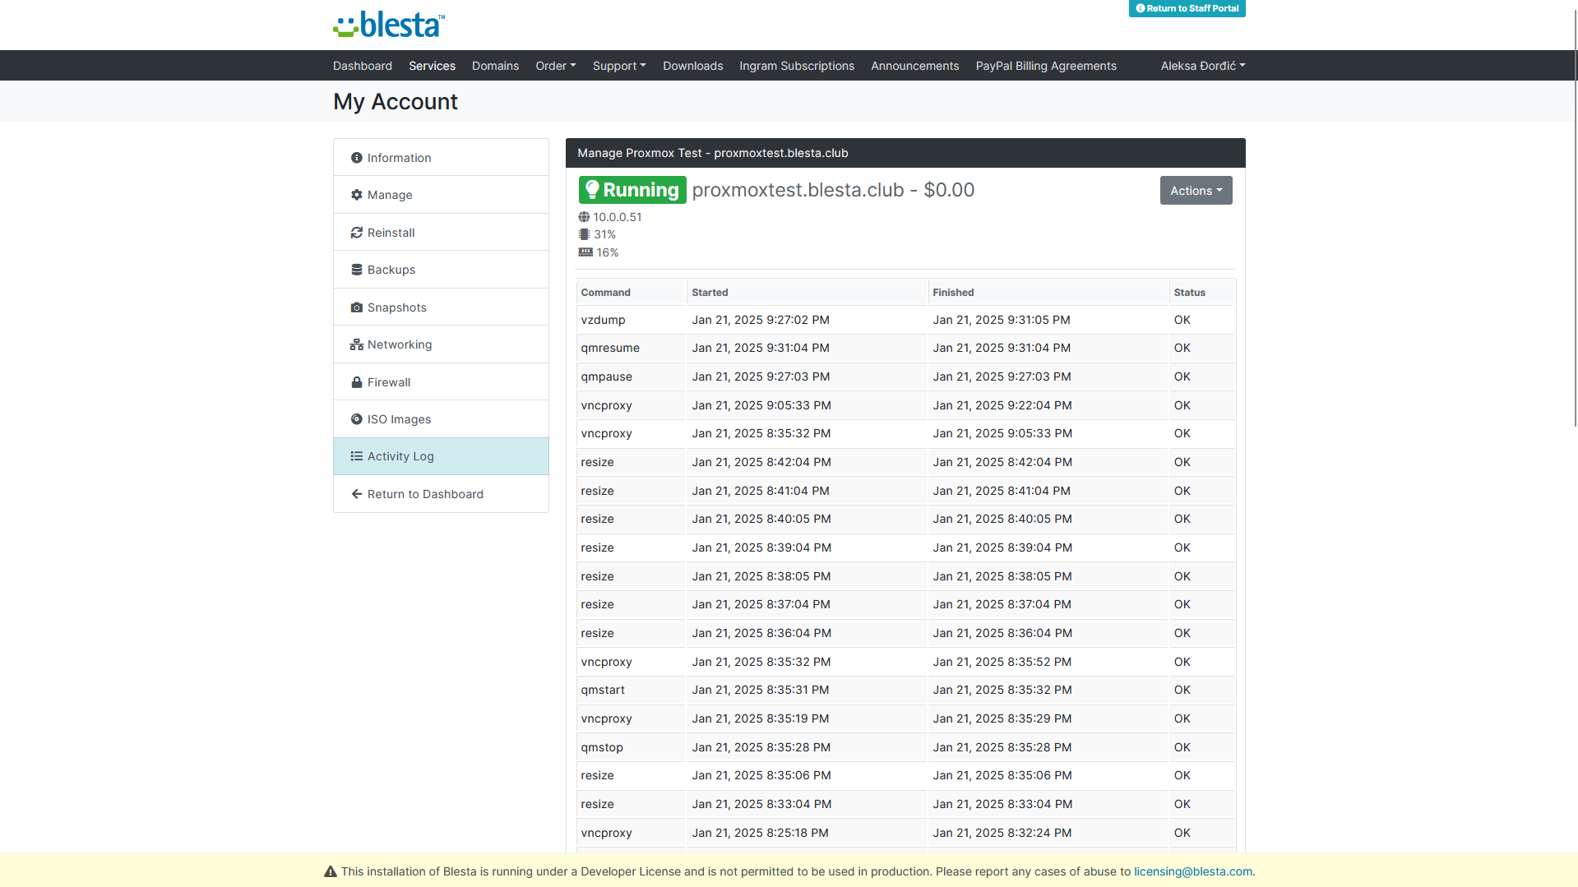This screenshot has height=887, width=1578.
Task: Click the Firewall lock icon
Action: click(x=356, y=382)
